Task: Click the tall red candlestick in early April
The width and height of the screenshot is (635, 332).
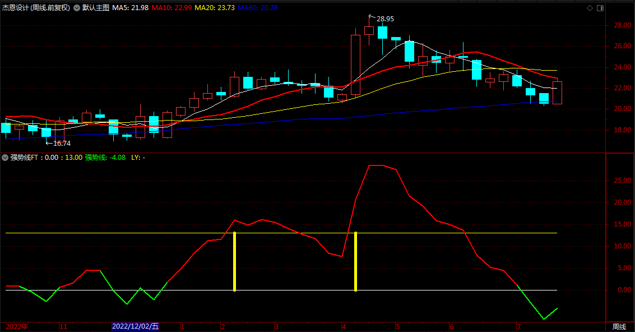Action: pos(355,65)
